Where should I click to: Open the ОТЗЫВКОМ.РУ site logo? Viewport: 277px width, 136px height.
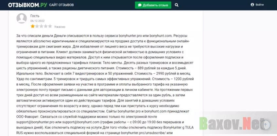coord(27,5)
